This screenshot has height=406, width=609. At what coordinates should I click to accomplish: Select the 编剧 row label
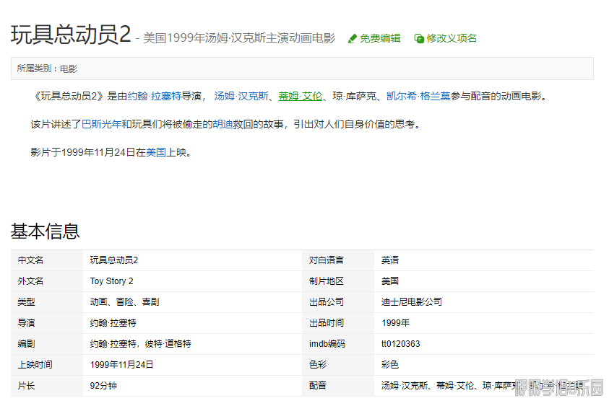tap(26, 344)
